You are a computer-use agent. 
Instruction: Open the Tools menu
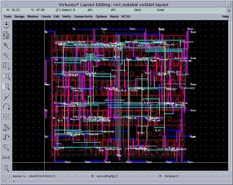(x=8, y=17)
